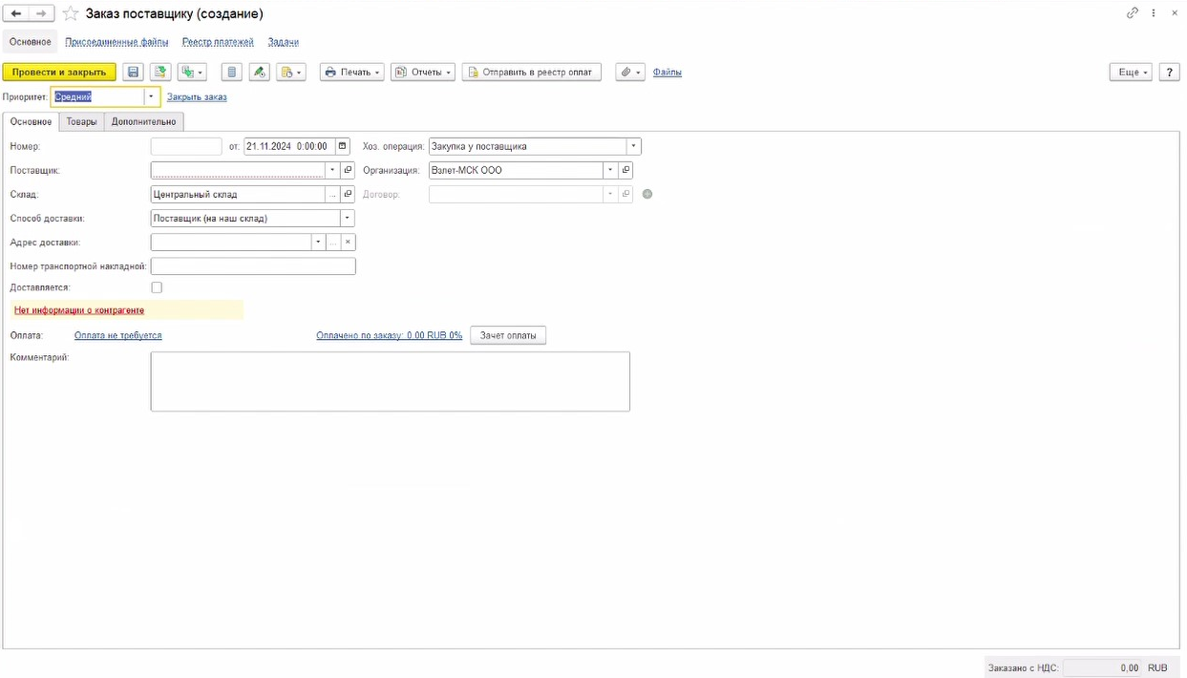Click inside the Комментарий text area
The image size is (1187, 678).
tap(390, 381)
